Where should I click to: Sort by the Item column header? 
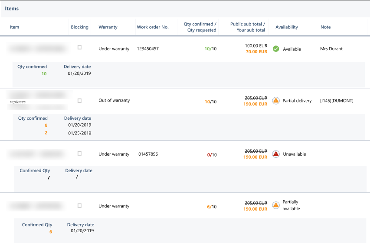click(x=15, y=27)
